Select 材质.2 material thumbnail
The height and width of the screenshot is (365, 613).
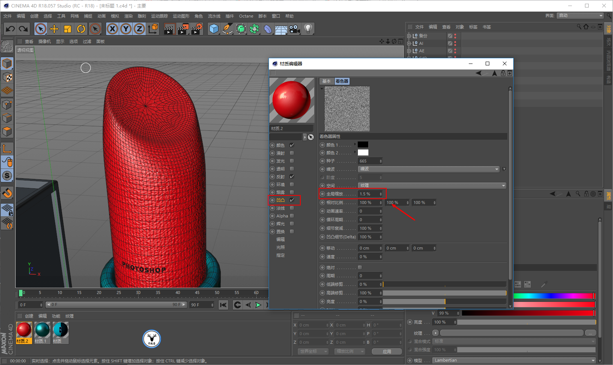(x=24, y=333)
